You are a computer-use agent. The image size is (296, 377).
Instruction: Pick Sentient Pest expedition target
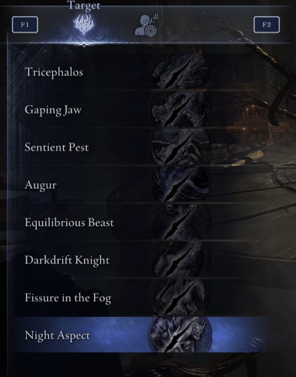pyautogui.click(x=139, y=147)
